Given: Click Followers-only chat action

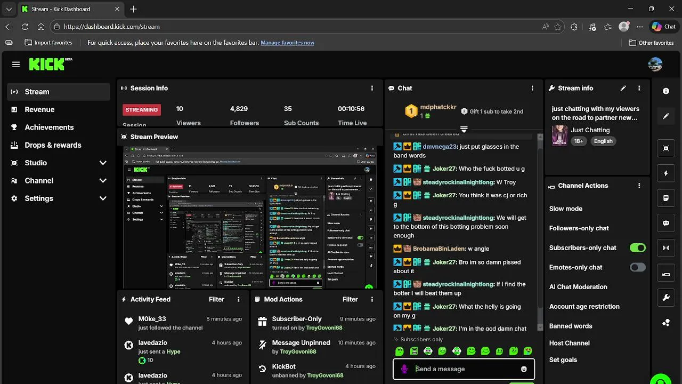Looking at the screenshot, I should [579, 228].
